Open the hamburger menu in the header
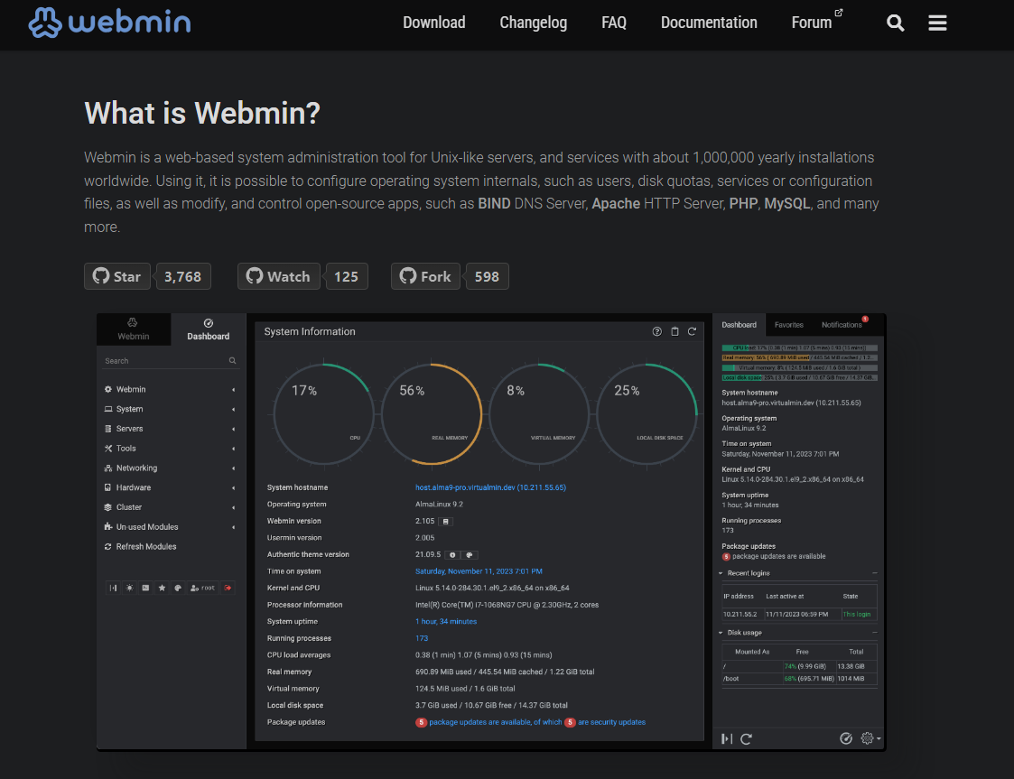Screen dimensions: 1014x779 pyautogui.click(x=937, y=23)
